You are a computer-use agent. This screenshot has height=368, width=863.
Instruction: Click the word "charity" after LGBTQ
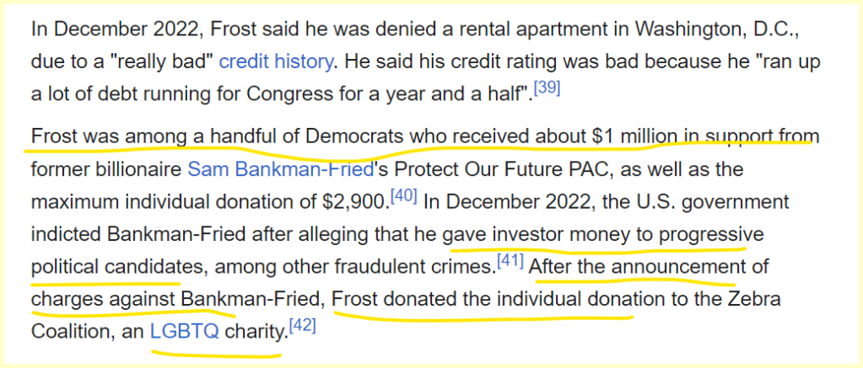[254, 331]
